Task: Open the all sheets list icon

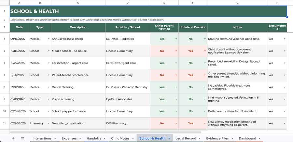Action: [22, 138]
